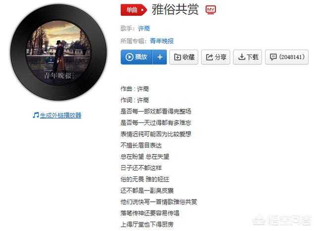Open album link 青年晚报
Screen dimensions: 317x231
(161, 41)
